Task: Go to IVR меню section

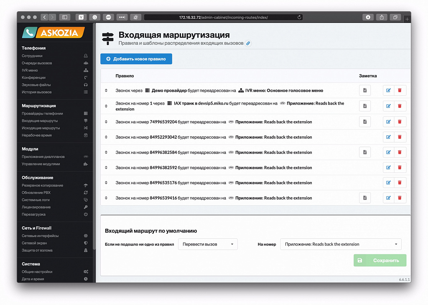Action: pos(55,70)
